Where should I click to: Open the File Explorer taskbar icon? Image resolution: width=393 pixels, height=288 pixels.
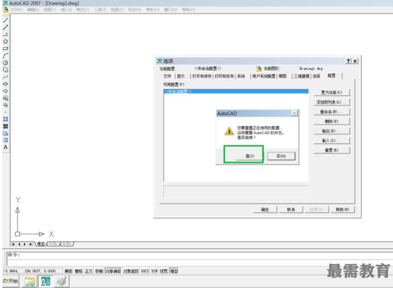(x=30, y=281)
